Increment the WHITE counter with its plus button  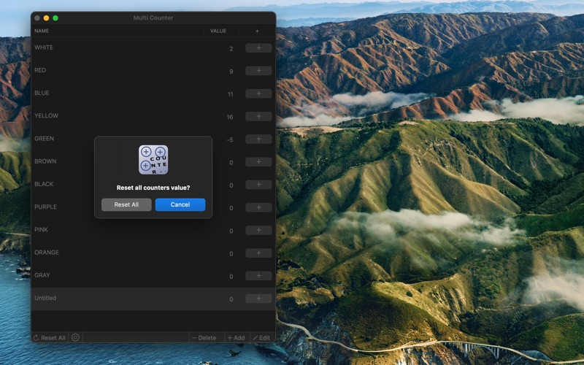point(258,48)
